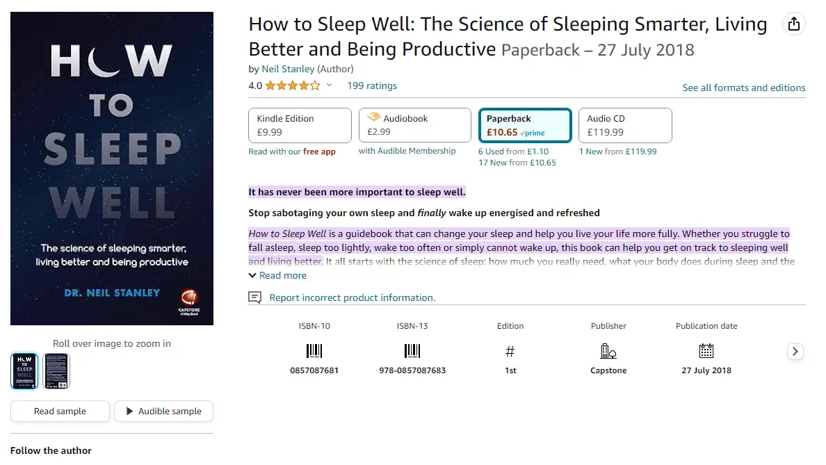Open the Neil Stanley author link
The image size is (826, 465).
[288, 69]
